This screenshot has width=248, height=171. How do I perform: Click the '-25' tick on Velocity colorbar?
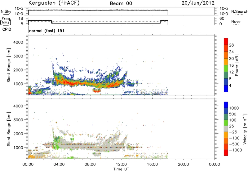click(233, 132)
